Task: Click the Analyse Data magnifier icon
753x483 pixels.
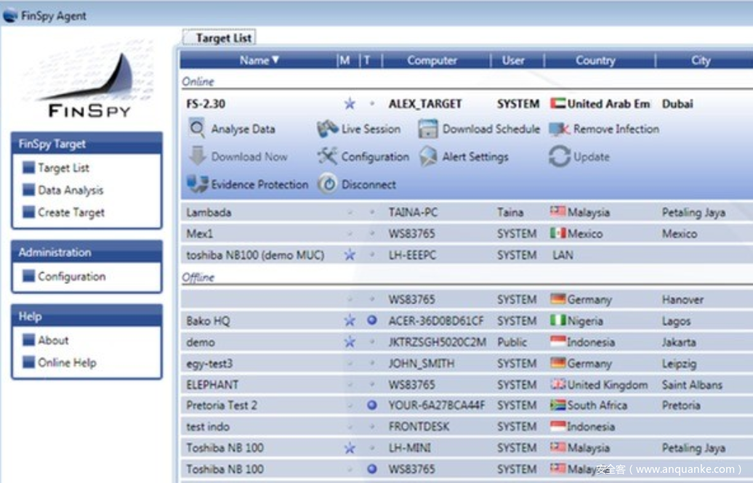Action: tap(196, 129)
